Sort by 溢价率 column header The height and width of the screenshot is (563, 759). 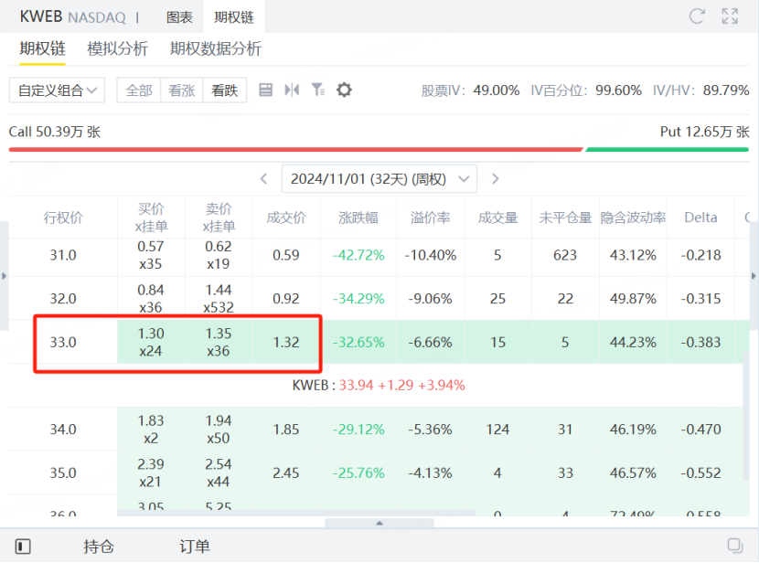pyautogui.click(x=431, y=218)
